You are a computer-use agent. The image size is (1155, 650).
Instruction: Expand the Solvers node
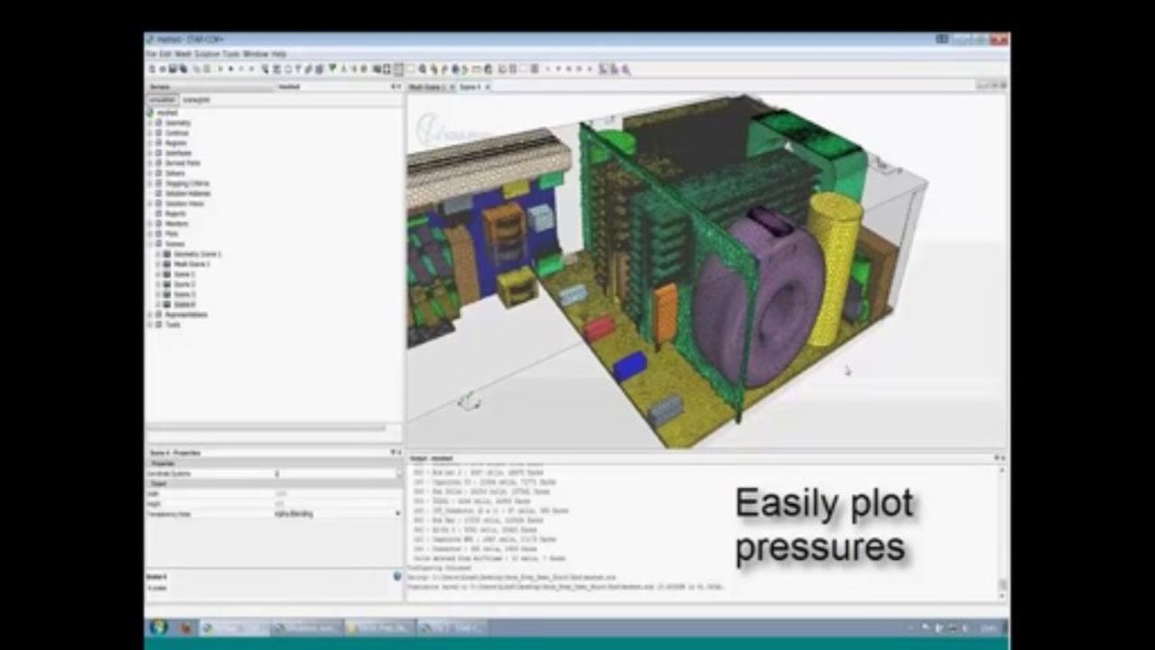click(150, 172)
